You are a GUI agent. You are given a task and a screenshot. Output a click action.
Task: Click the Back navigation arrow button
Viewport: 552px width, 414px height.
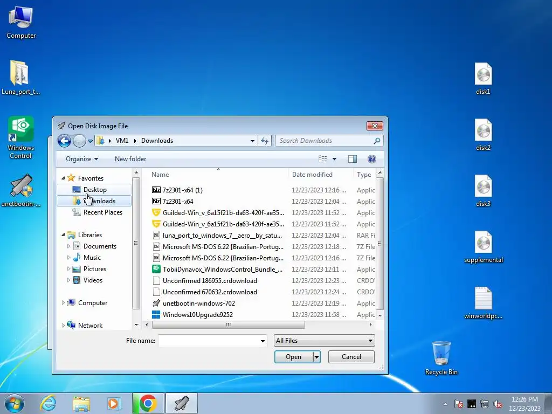pos(64,141)
